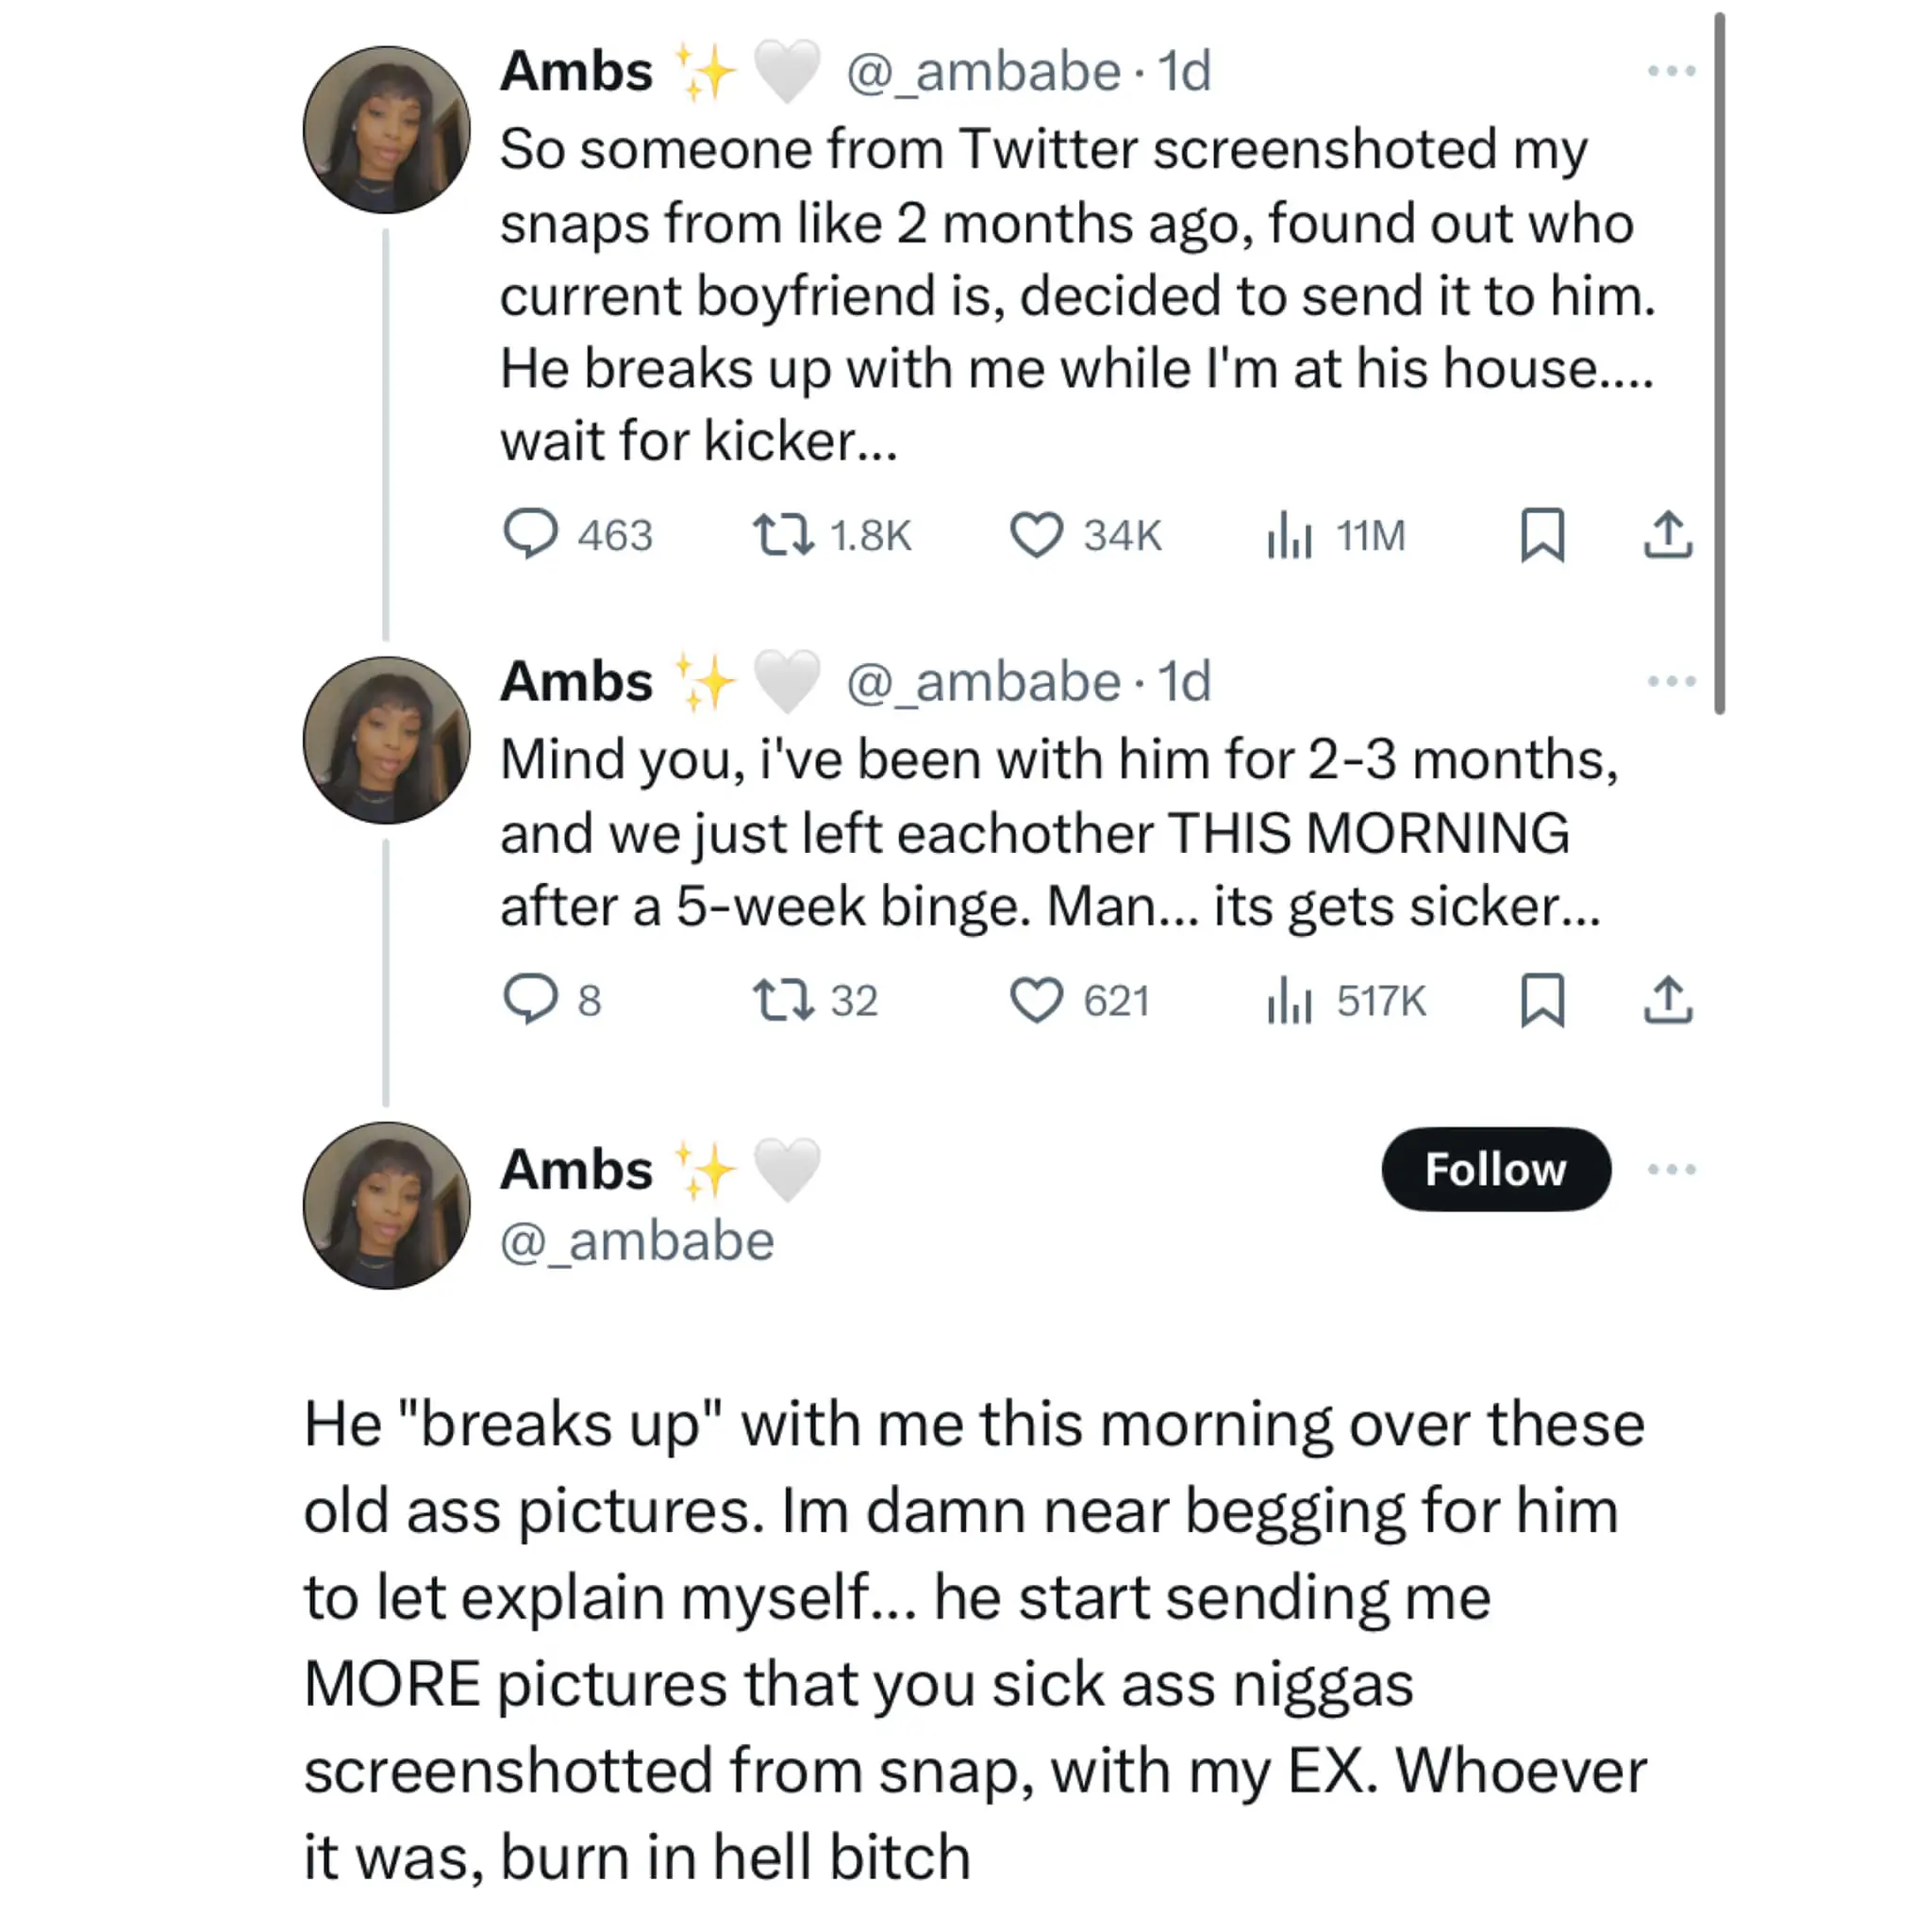Screen dimensions: 1932x1932
Task: Share the first tweet in thread
Action: (1668, 534)
